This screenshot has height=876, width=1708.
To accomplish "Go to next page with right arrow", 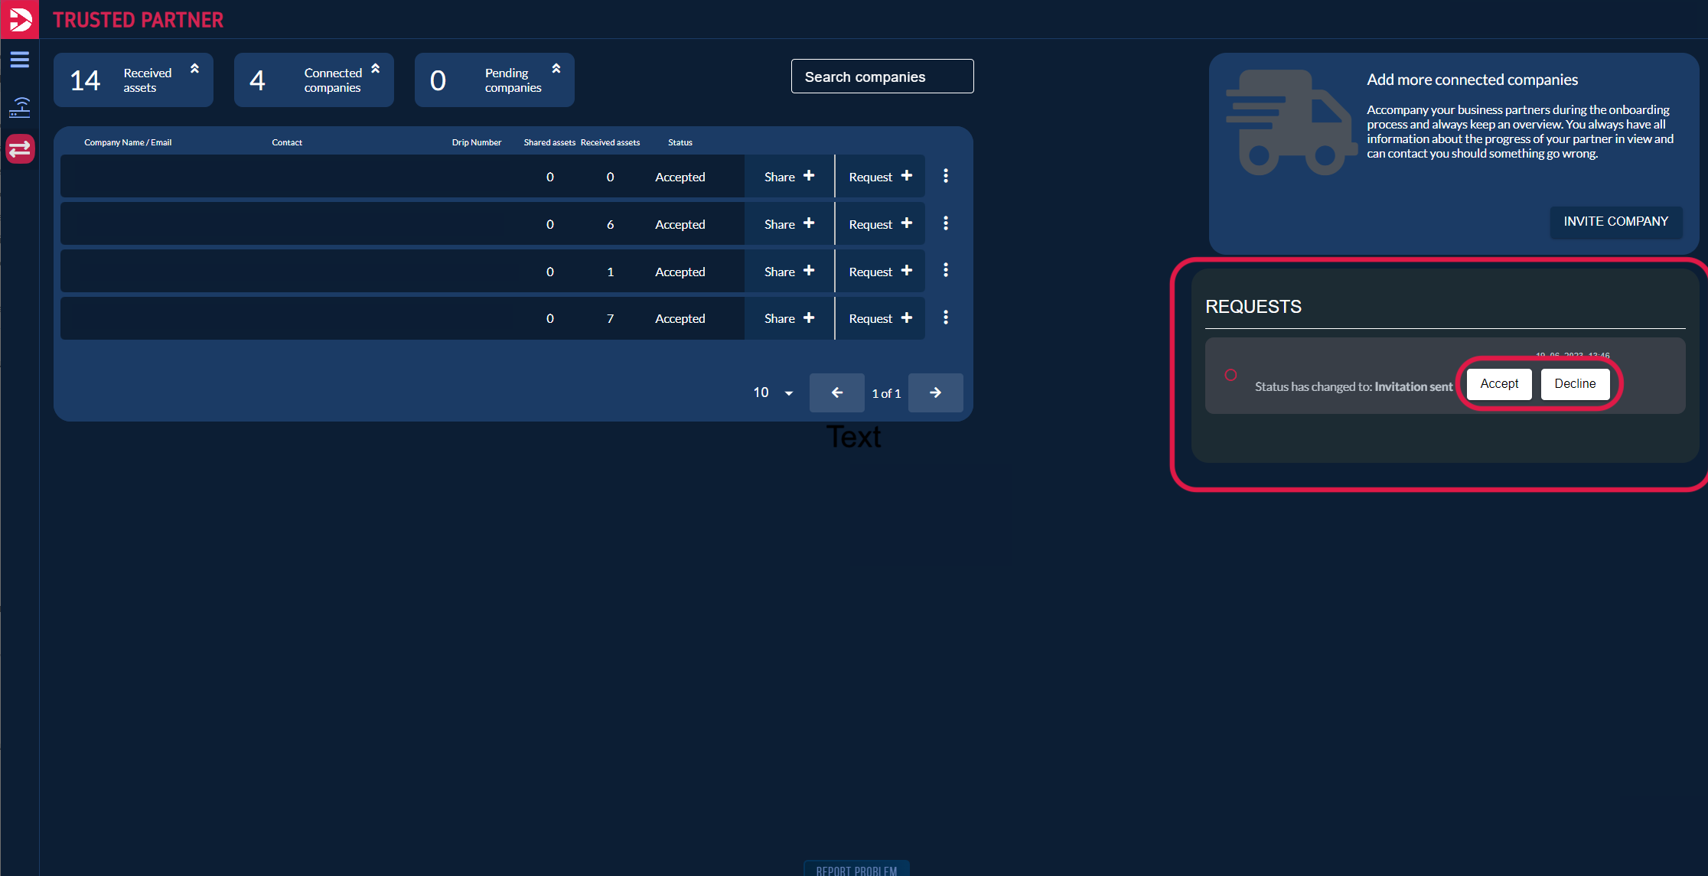I will click(935, 392).
